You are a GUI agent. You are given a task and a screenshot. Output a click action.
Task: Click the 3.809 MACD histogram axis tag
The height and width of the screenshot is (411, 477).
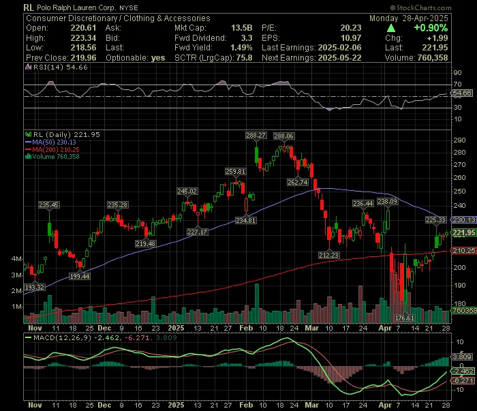point(462,357)
